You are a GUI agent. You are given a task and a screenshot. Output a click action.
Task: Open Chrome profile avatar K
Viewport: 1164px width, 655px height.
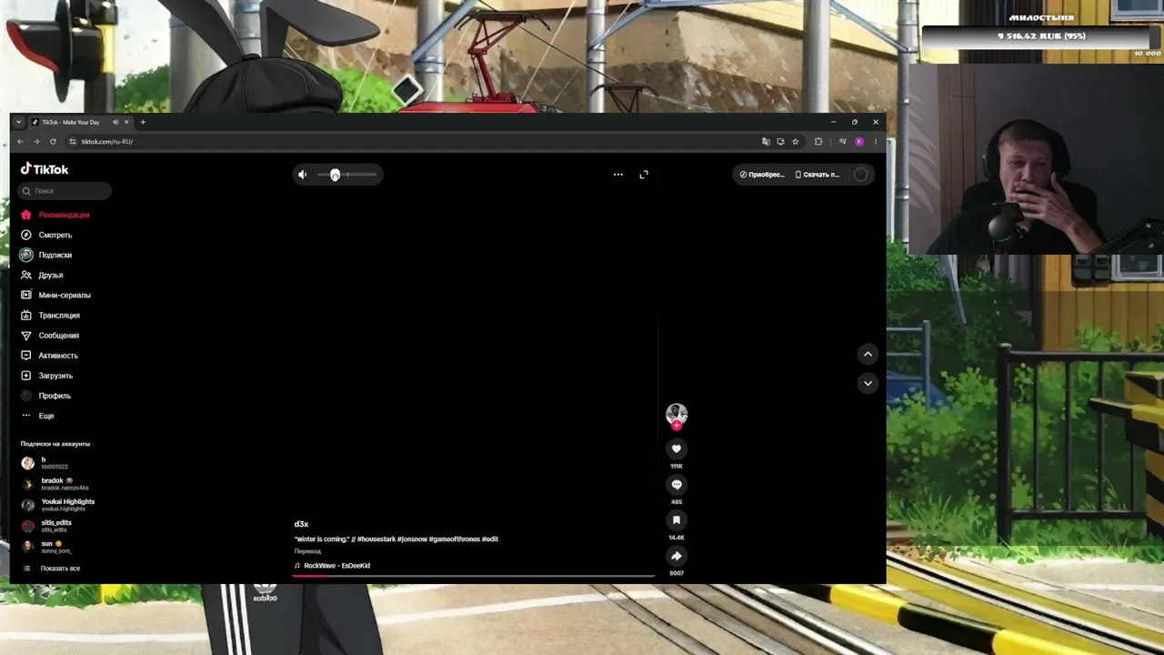pyautogui.click(x=859, y=142)
